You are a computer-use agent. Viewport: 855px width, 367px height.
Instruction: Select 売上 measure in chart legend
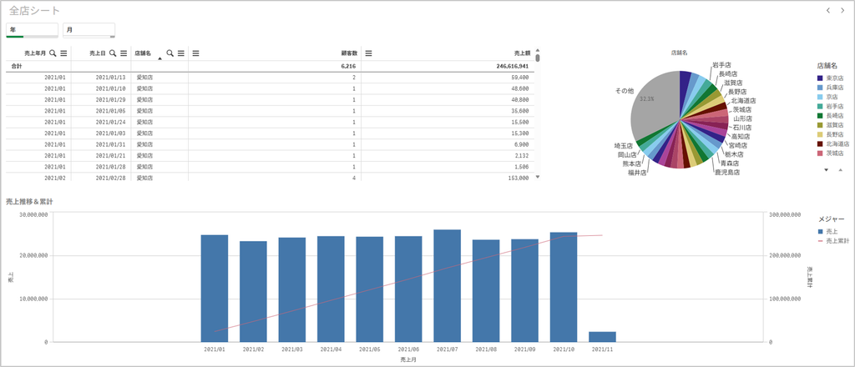click(x=829, y=231)
